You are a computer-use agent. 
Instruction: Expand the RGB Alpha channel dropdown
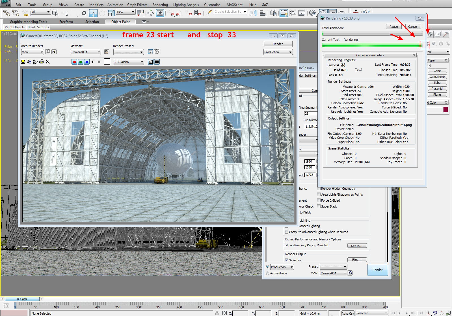coord(129,62)
